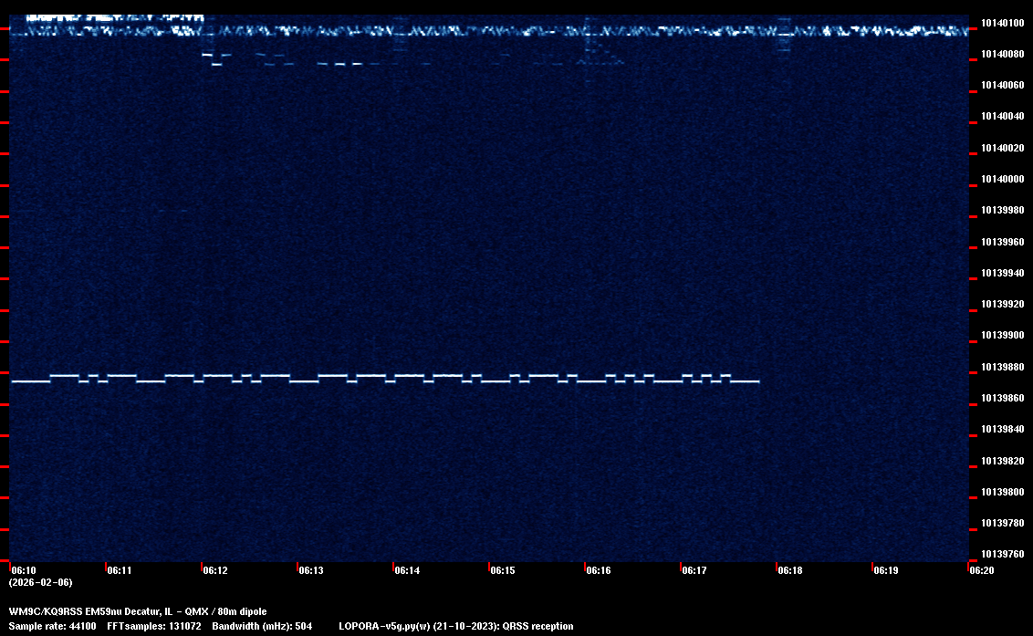Click the 06:18 time tick label
The image size is (1033, 636).
click(x=789, y=571)
